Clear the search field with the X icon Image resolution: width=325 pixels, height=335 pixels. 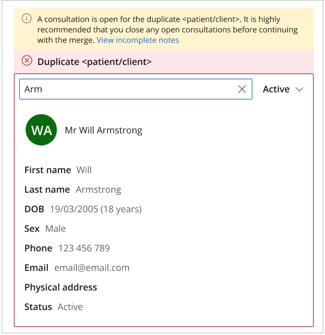[x=242, y=89]
